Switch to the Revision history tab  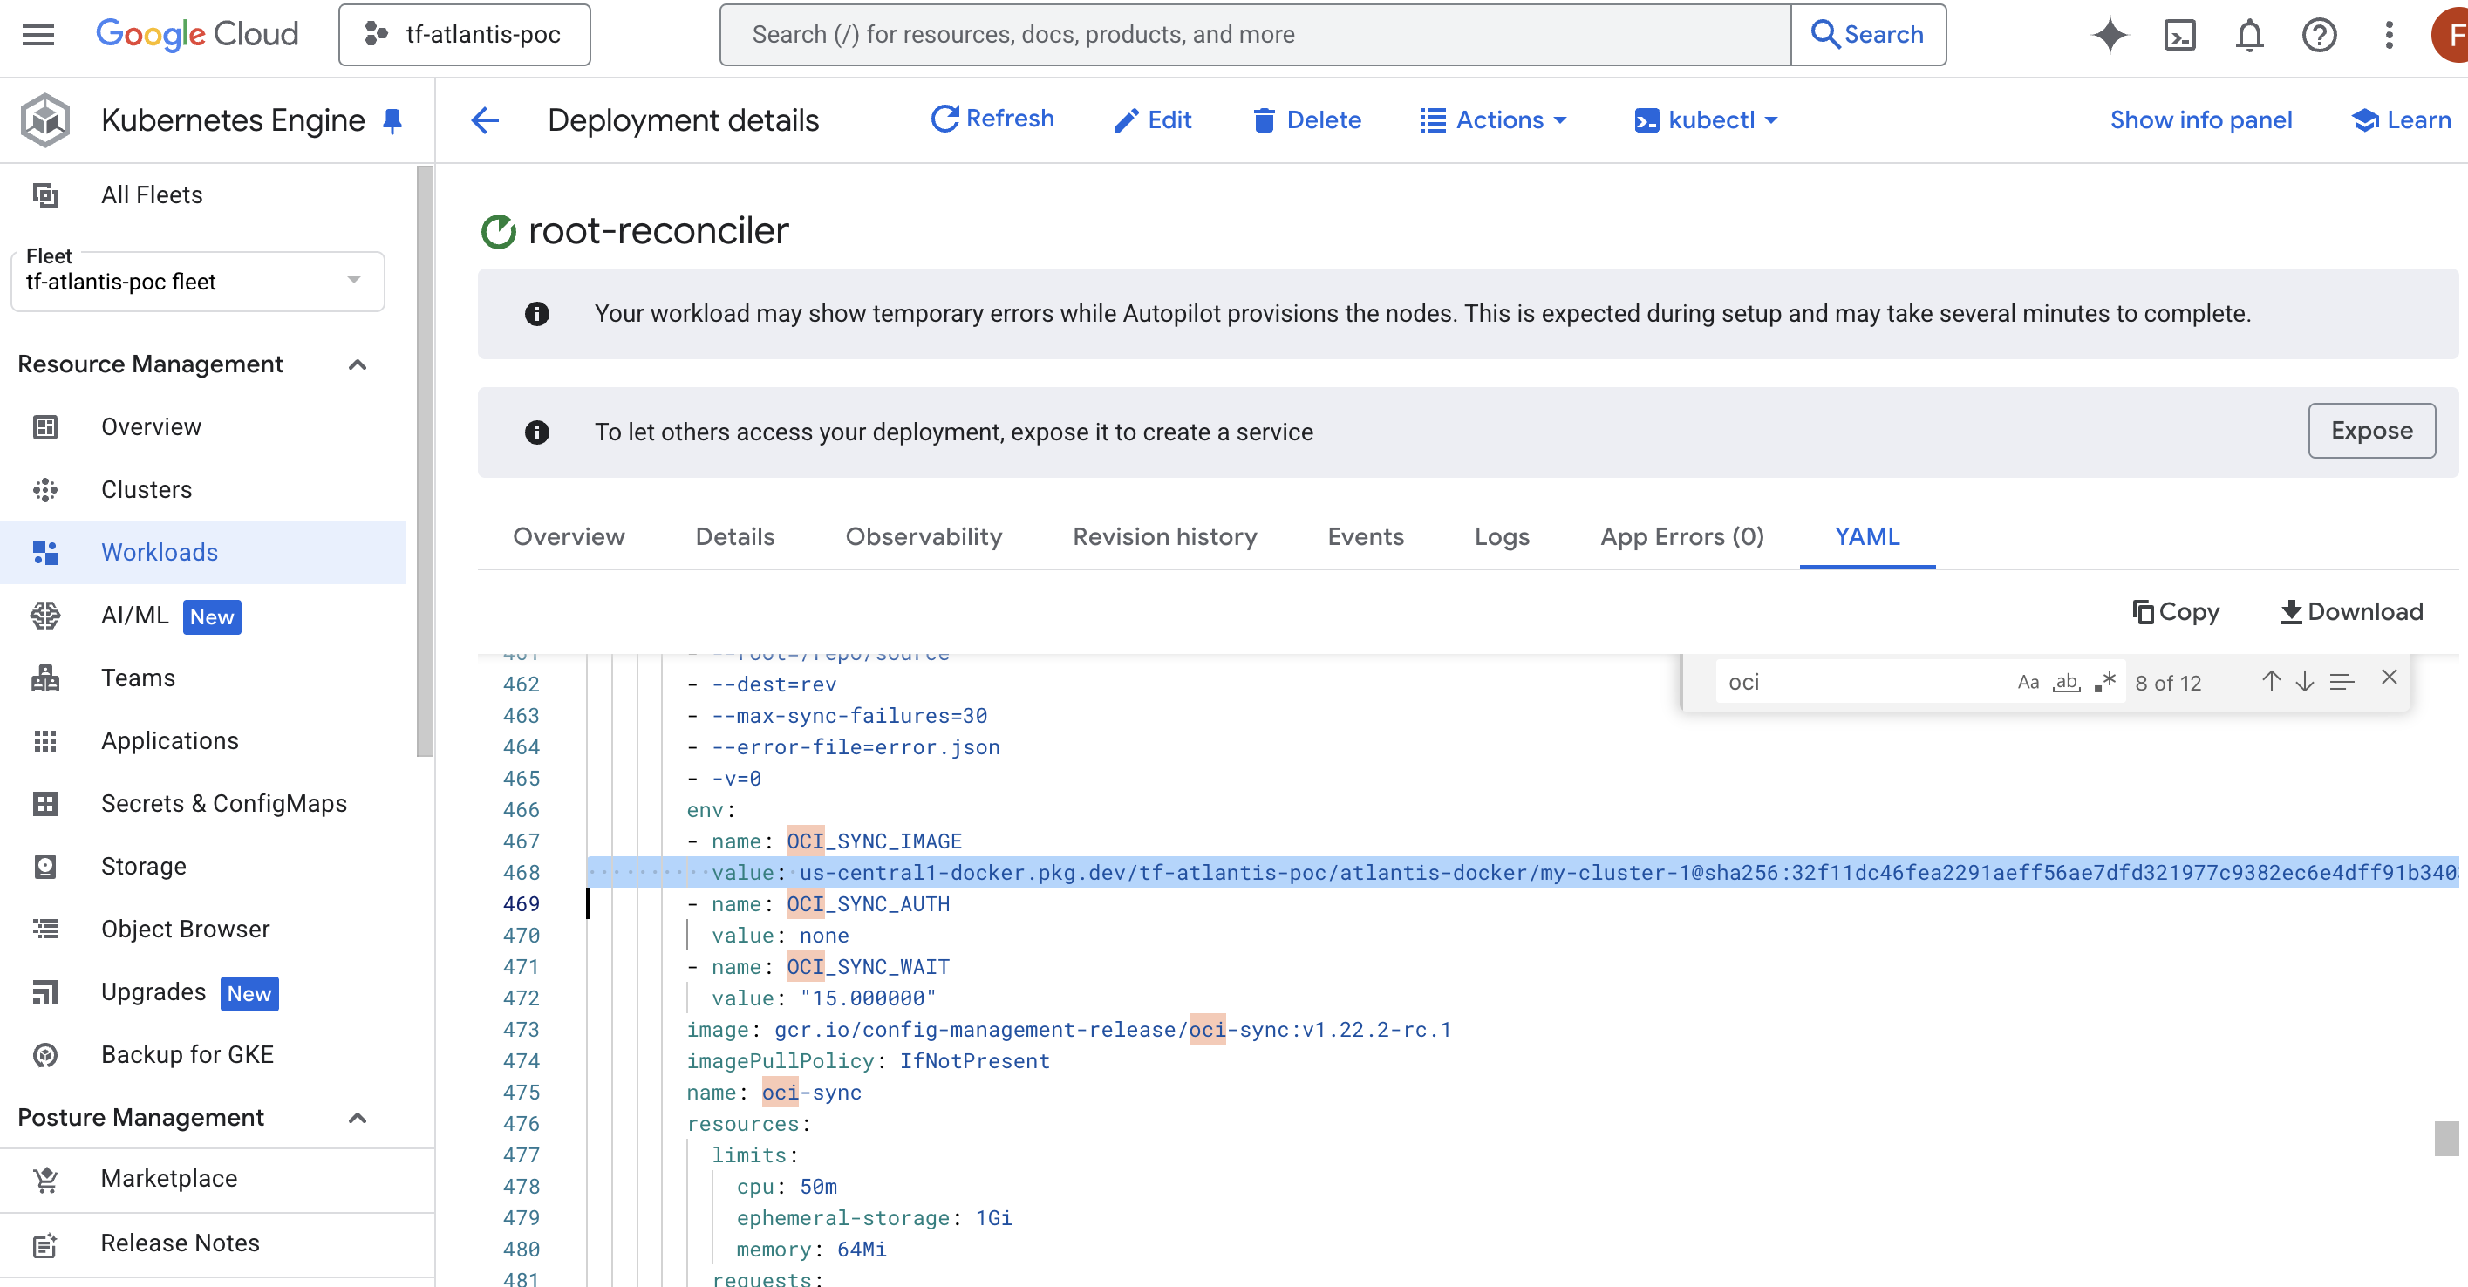1164,536
